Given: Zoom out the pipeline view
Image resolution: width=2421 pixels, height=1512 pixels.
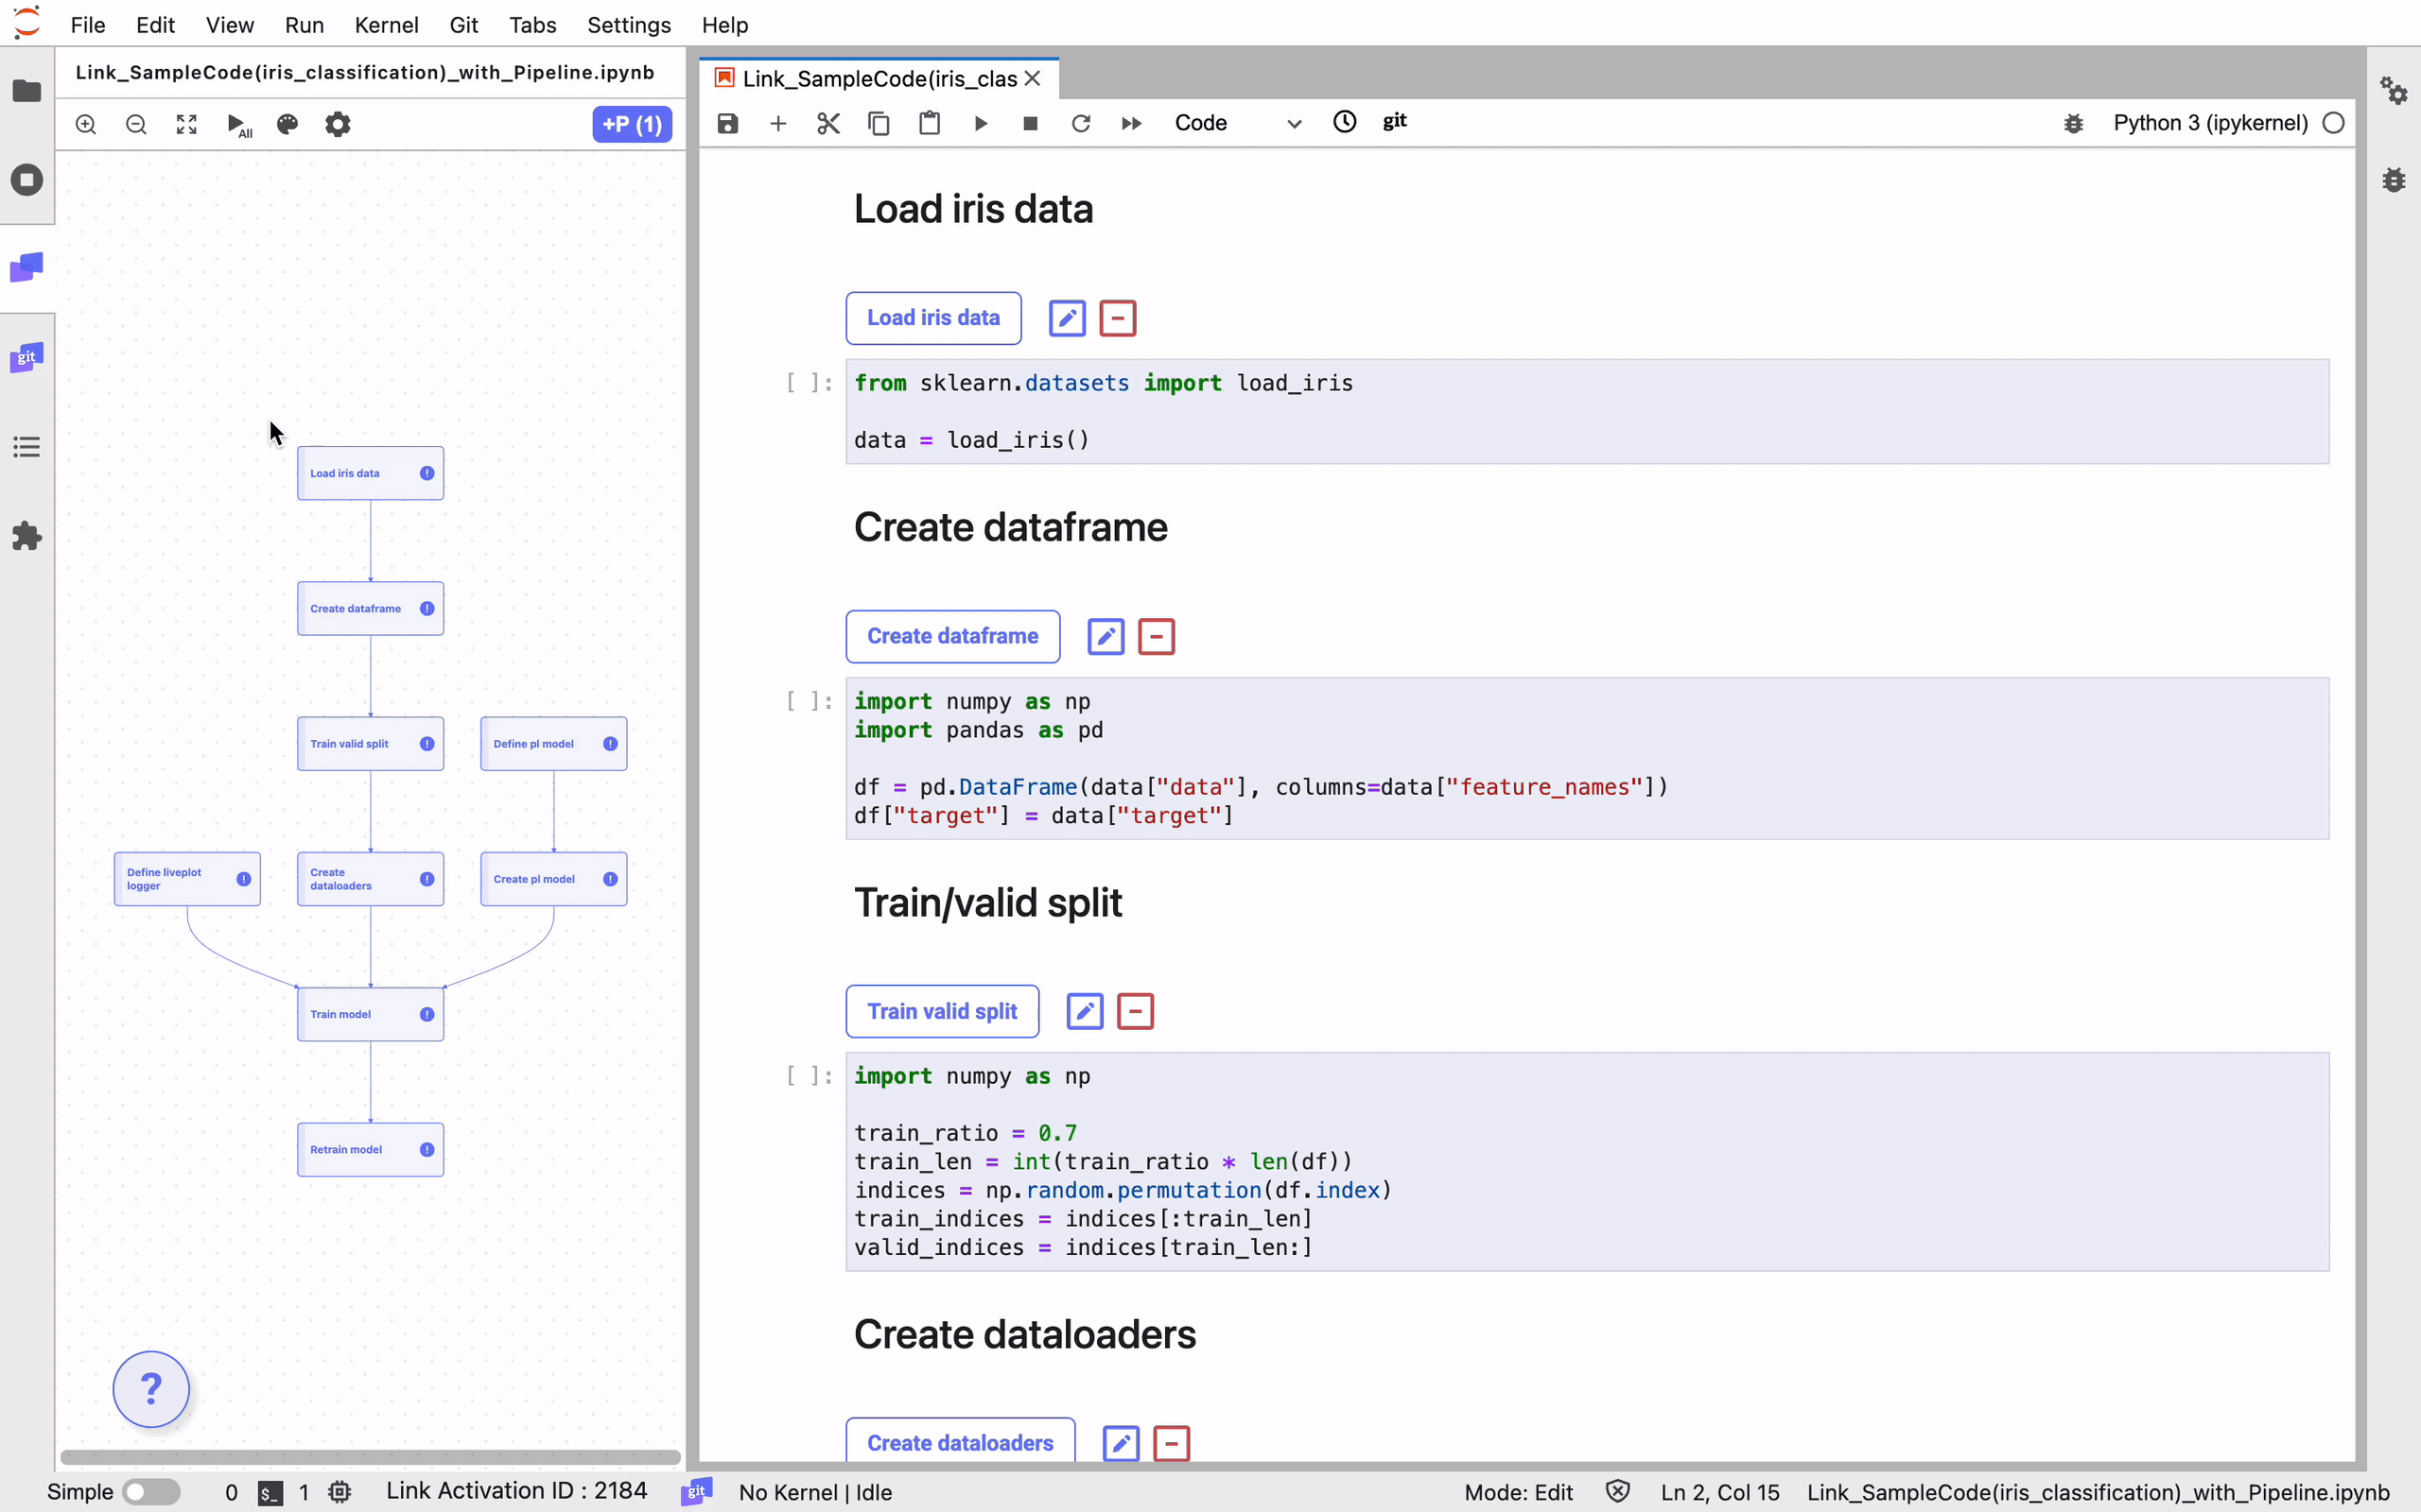Looking at the screenshot, I should [x=136, y=124].
